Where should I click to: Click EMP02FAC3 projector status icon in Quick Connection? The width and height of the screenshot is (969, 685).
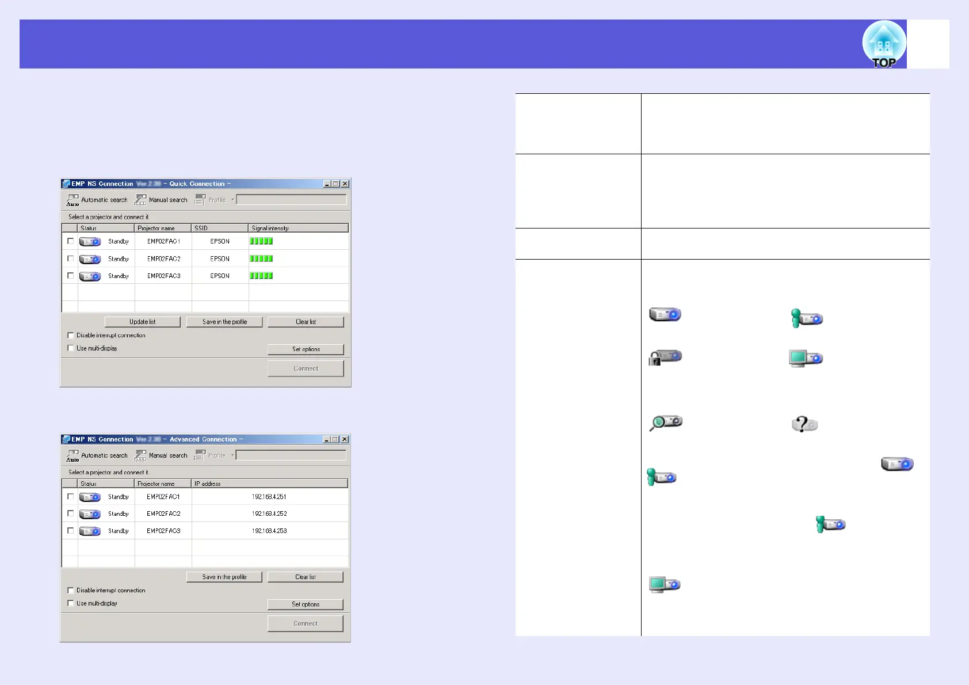tap(90, 276)
